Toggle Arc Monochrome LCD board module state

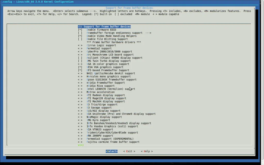[x=80, y=55]
